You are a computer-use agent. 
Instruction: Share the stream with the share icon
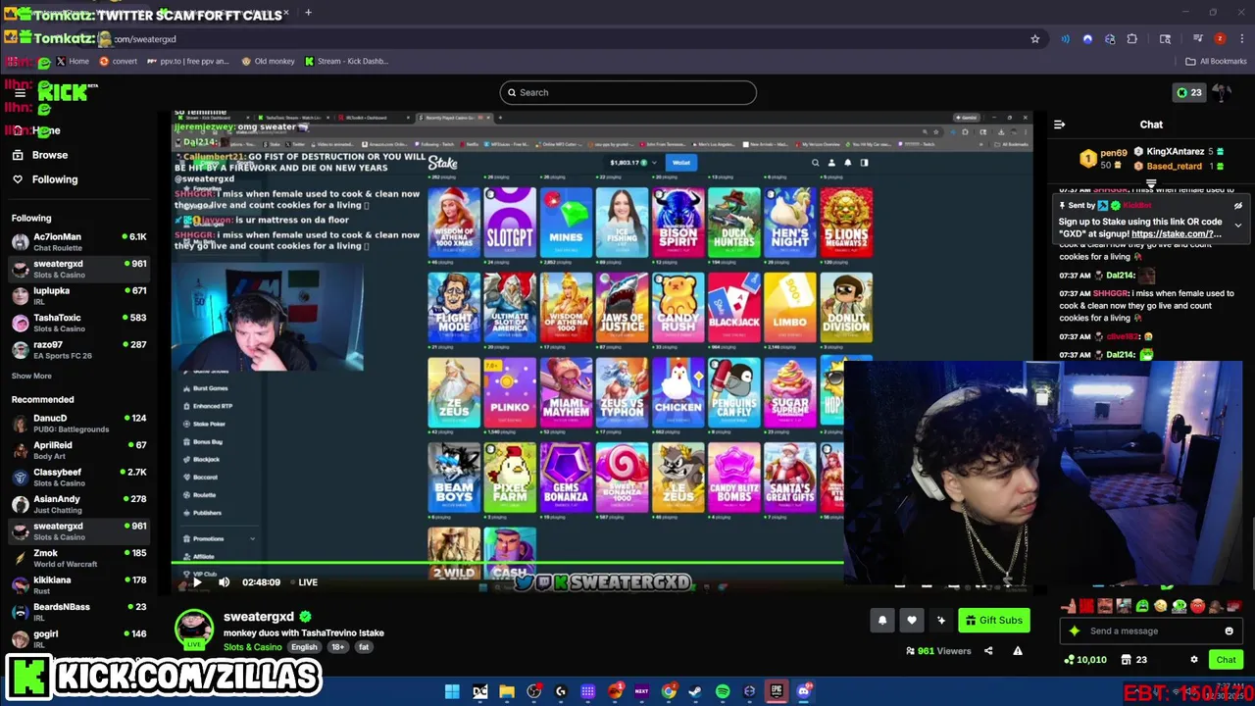(x=988, y=651)
